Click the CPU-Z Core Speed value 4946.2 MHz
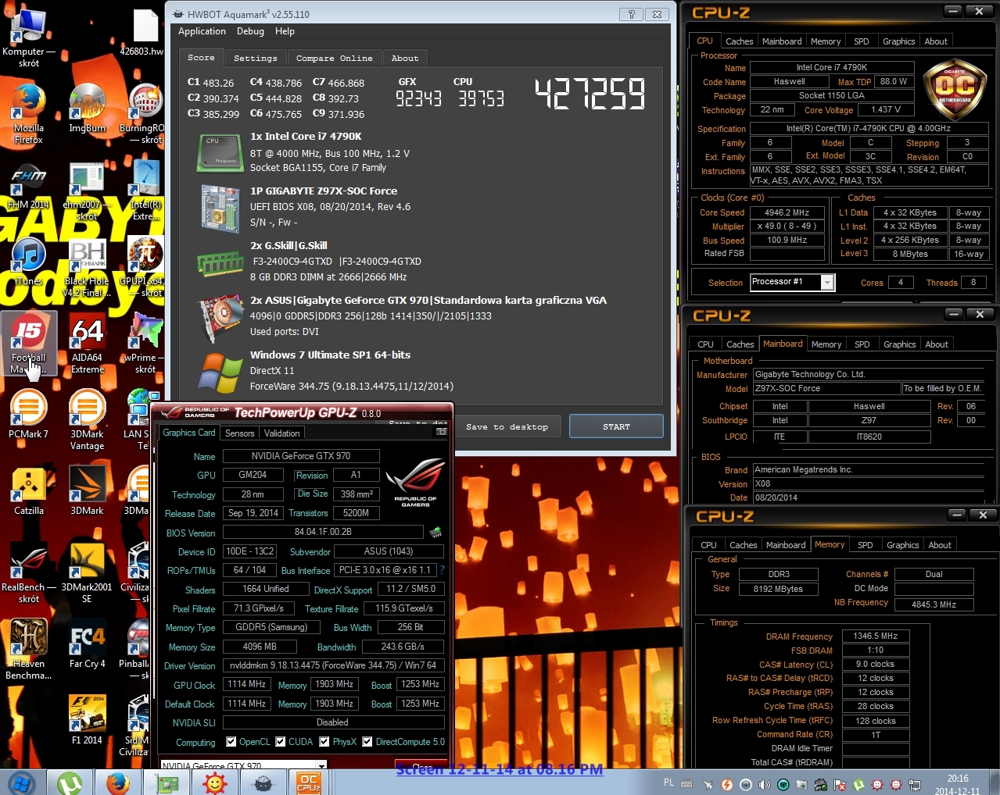Screen dimensions: 1000x795 (x=787, y=212)
